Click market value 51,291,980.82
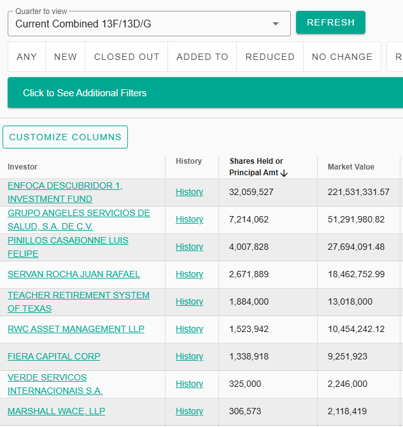Viewport: 403px width, 427px height. click(x=356, y=219)
